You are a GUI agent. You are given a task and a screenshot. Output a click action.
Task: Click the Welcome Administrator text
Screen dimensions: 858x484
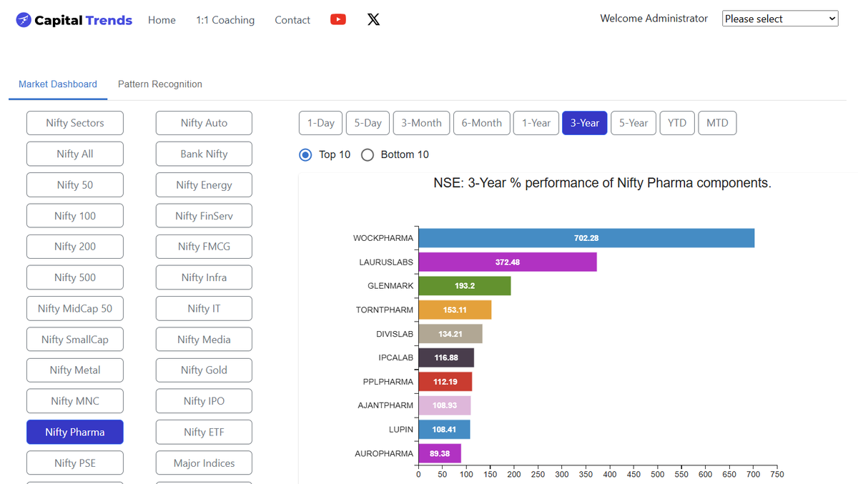click(x=654, y=19)
